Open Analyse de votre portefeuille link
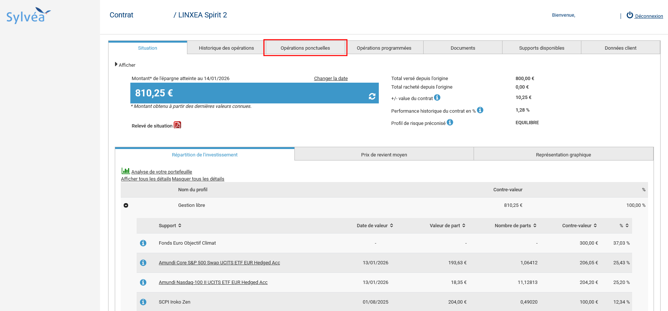Screen dimensions: 668x311 [x=161, y=172]
